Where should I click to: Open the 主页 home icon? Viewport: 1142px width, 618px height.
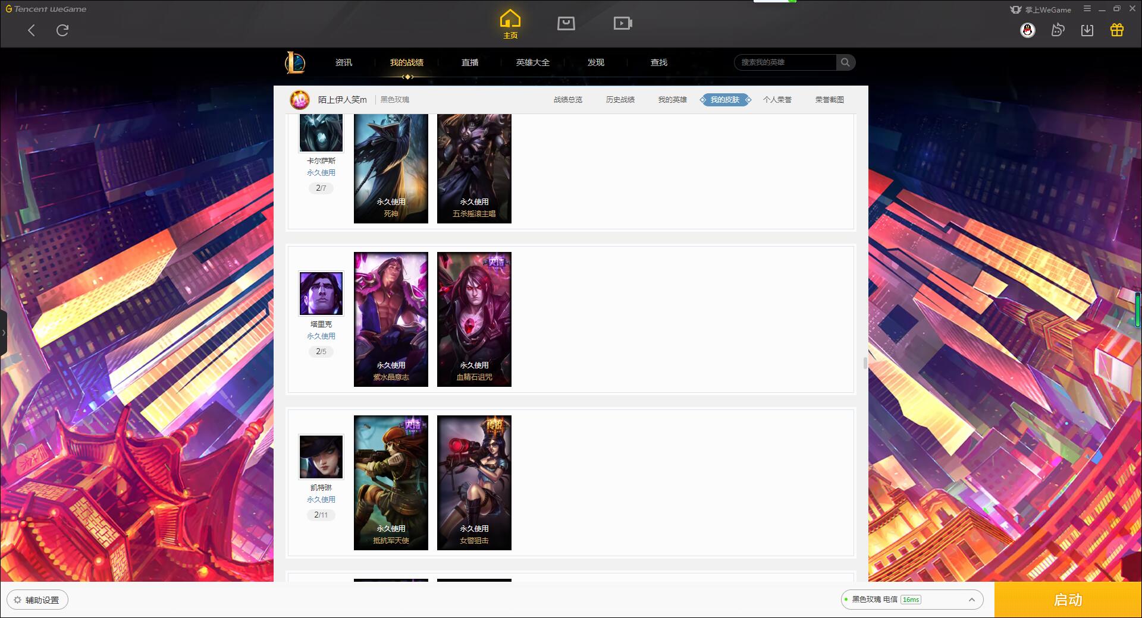pos(510,24)
